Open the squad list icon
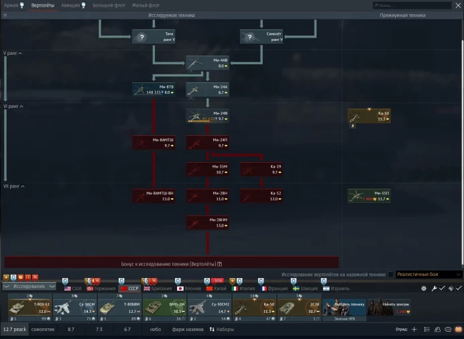464x339 pixels. [x=426, y=329]
